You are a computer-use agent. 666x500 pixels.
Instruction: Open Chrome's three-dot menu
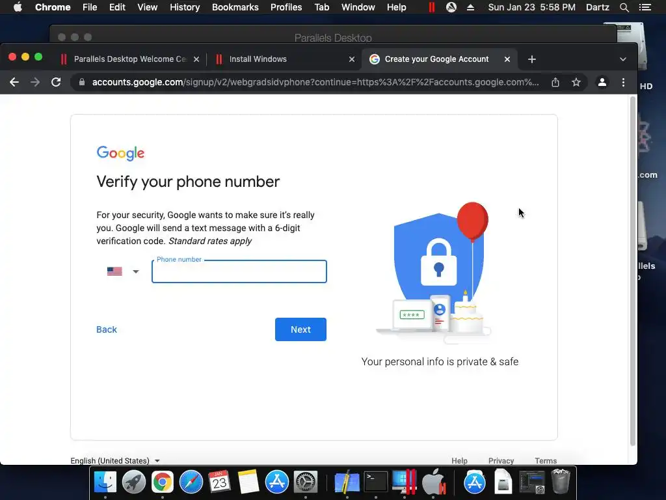pyautogui.click(x=623, y=82)
